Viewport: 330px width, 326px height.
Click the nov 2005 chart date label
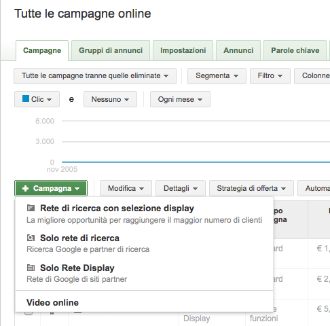(62, 169)
